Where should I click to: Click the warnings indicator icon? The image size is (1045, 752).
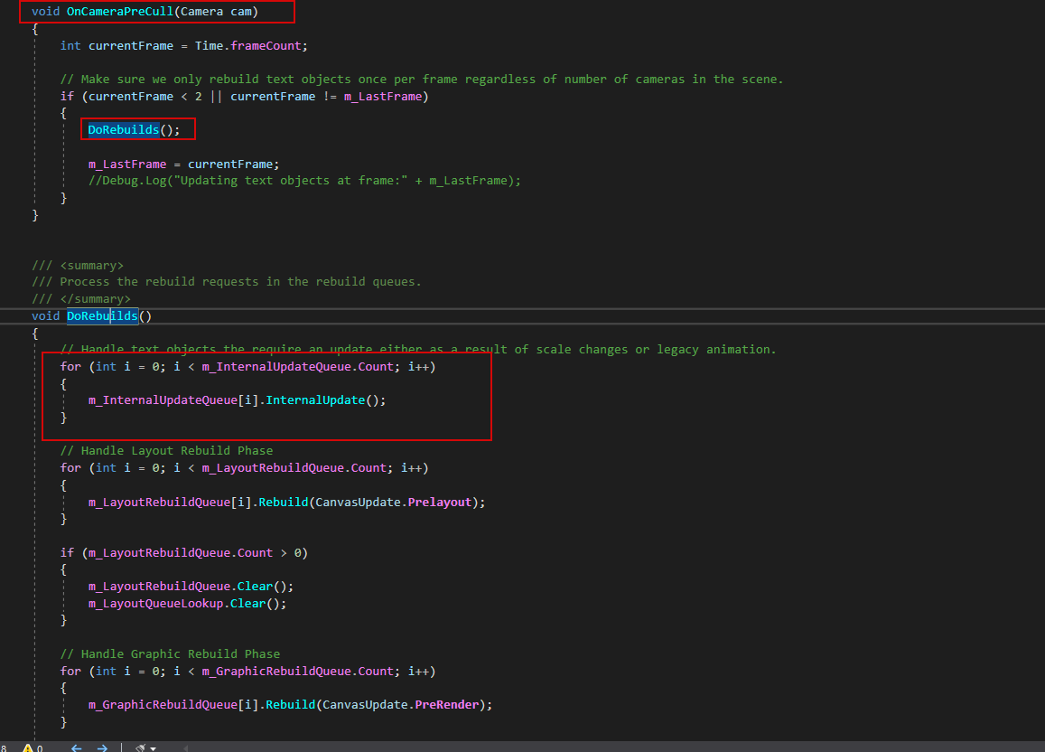27,747
